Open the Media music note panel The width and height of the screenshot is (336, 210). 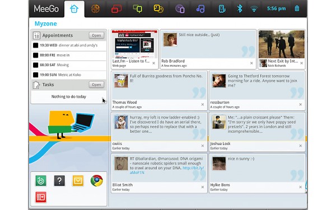point(200,9)
